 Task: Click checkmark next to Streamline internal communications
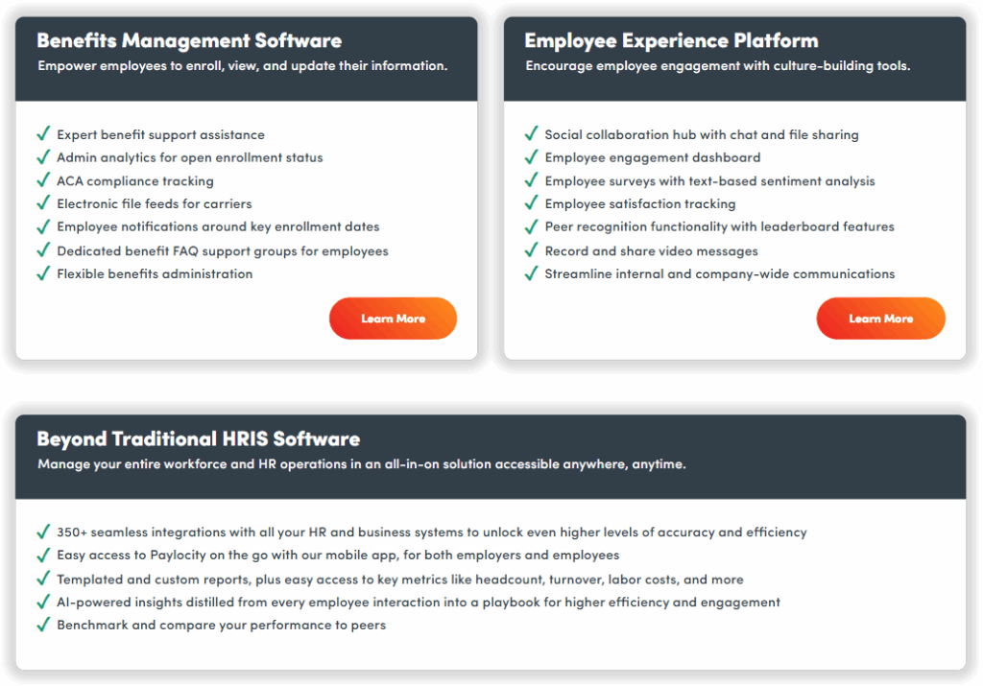pos(531,273)
